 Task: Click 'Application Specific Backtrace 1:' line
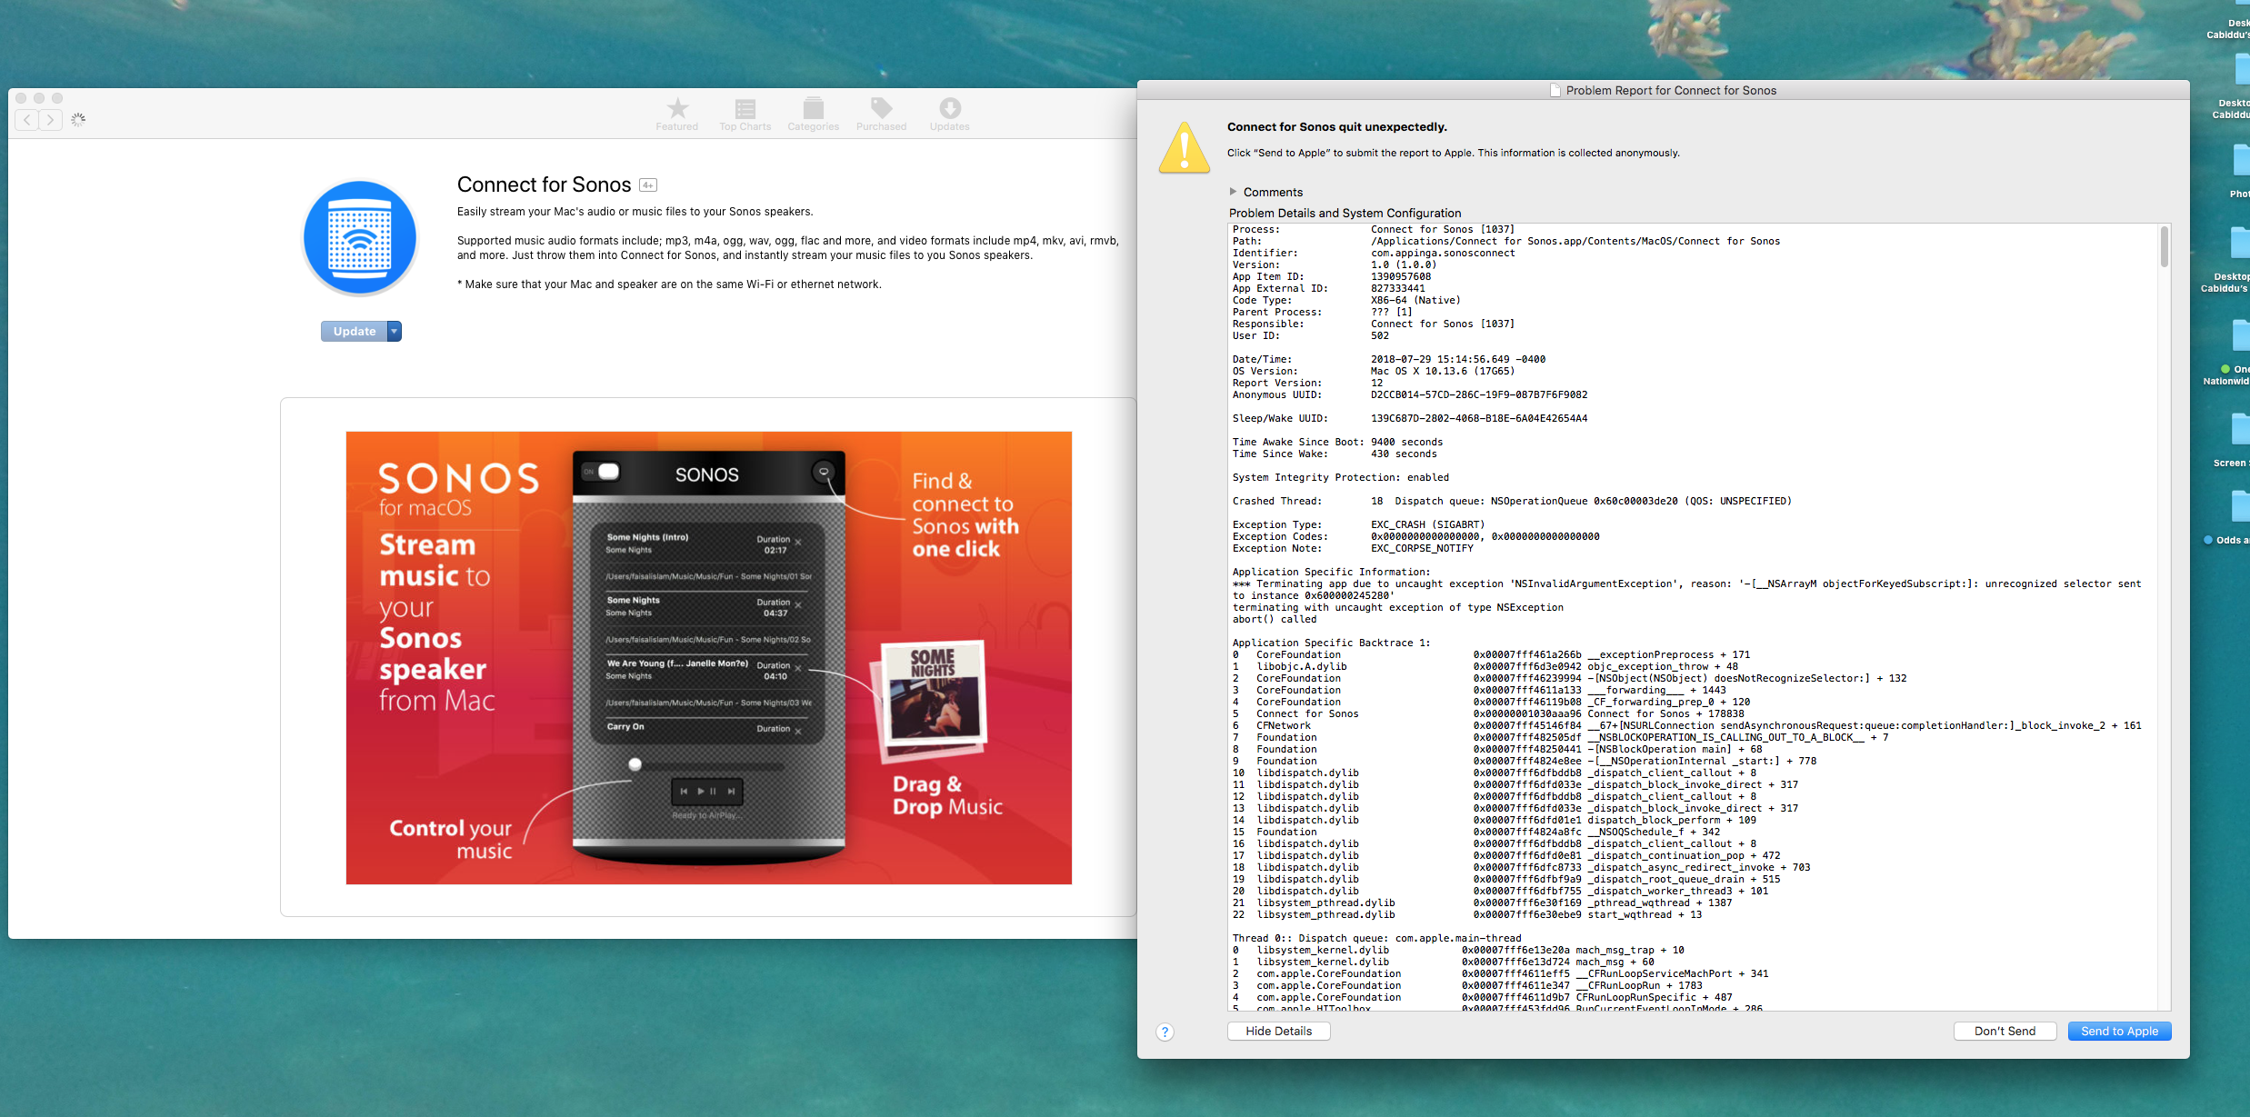click(1331, 643)
